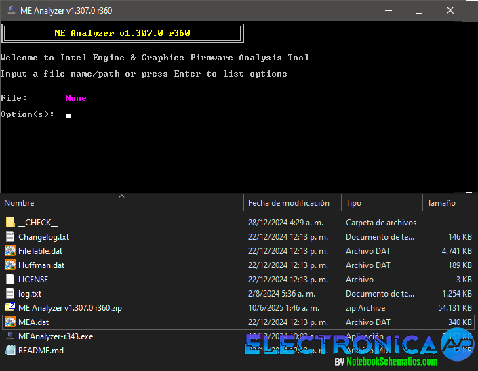Click the 4.741 KB size cell
Viewport: 478px width, 371px height.
coord(457,251)
